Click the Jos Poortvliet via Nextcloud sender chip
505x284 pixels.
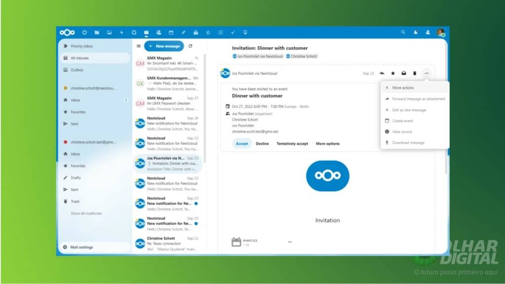tap(257, 56)
